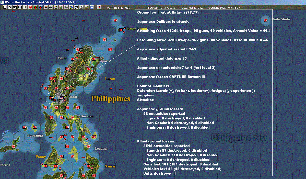Select the red plane on blue icon
This screenshot has height=179, width=306.
41,7
